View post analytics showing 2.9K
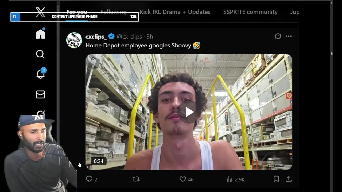This screenshot has width=342, height=192. coord(236,179)
